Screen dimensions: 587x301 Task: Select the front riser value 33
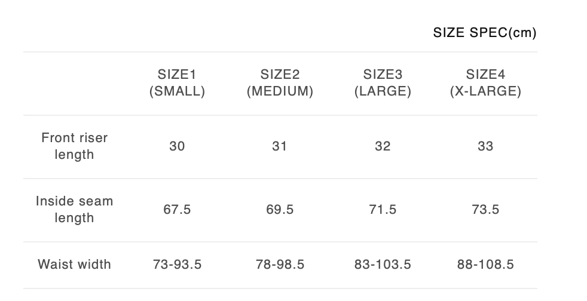point(485,146)
